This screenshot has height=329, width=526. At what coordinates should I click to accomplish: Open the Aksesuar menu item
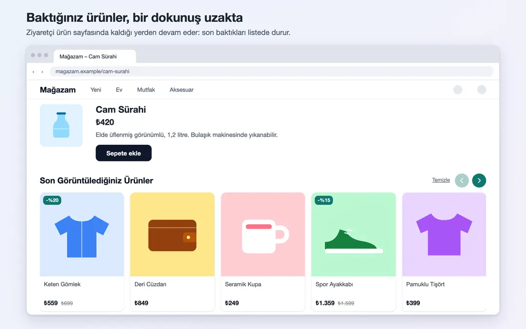[x=182, y=90]
